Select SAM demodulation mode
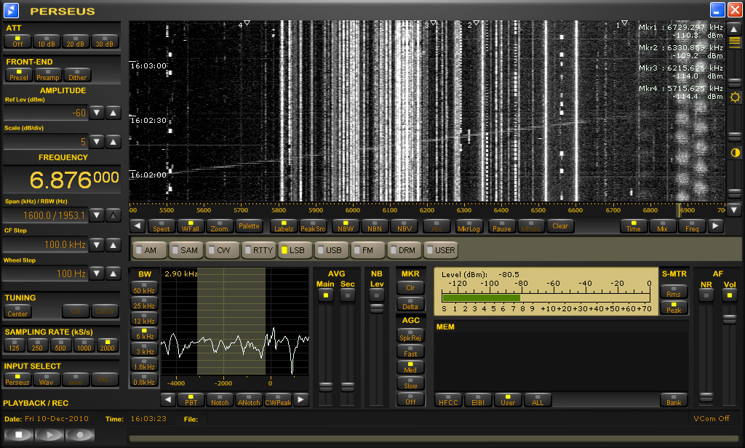The image size is (745, 448). (x=186, y=250)
